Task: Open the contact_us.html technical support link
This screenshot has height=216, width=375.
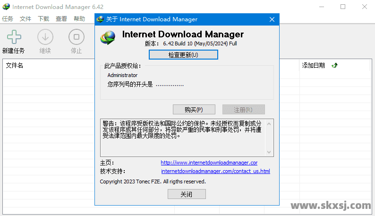Action: pyautogui.click(x=215, y=171)
